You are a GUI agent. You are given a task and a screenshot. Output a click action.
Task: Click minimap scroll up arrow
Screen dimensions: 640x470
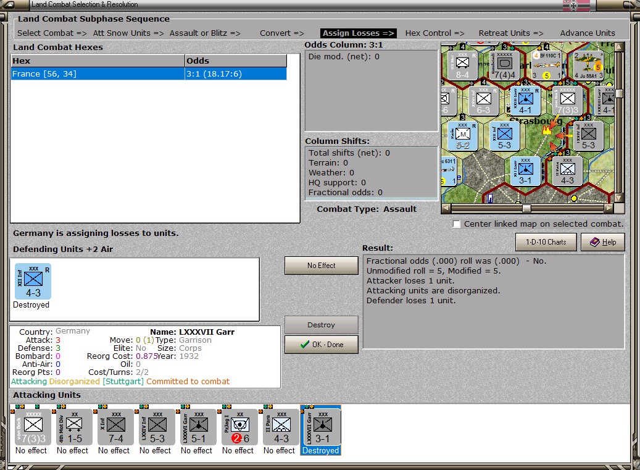619,46
